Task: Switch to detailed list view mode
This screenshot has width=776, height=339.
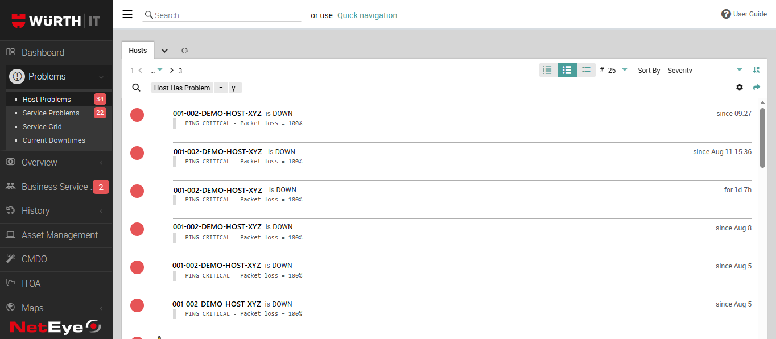Action: click(x=587, y=70)
